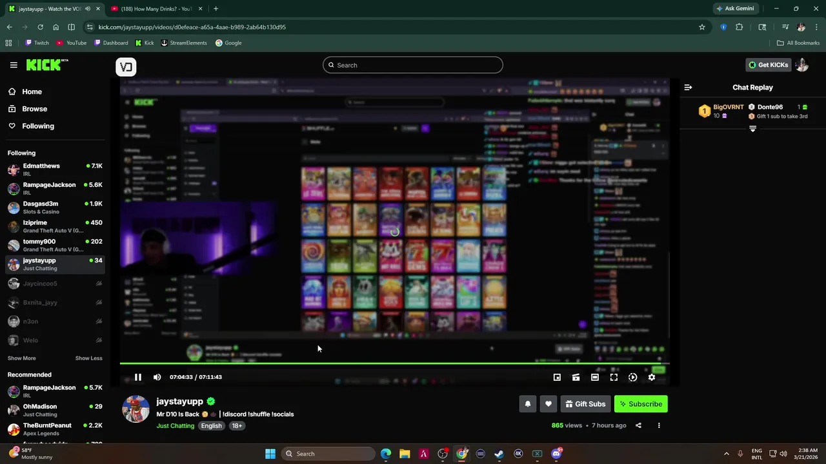Open playback speed control icon
The width and height of the screenshot is (826, 464).
[632, 377]
